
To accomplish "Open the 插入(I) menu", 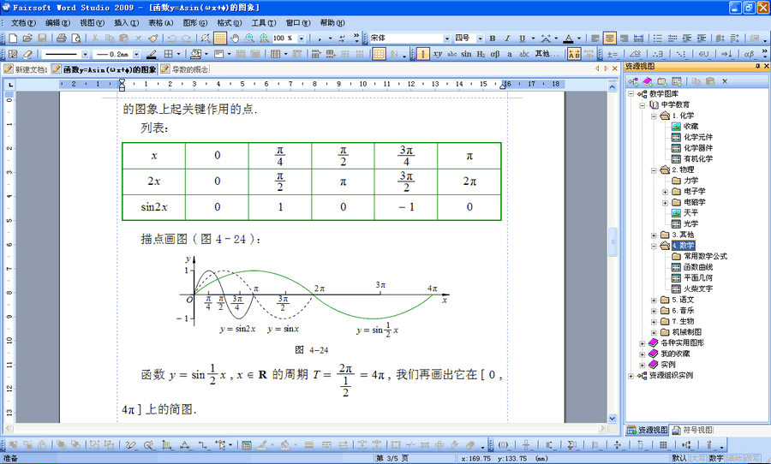I will (x=127, y=22).
